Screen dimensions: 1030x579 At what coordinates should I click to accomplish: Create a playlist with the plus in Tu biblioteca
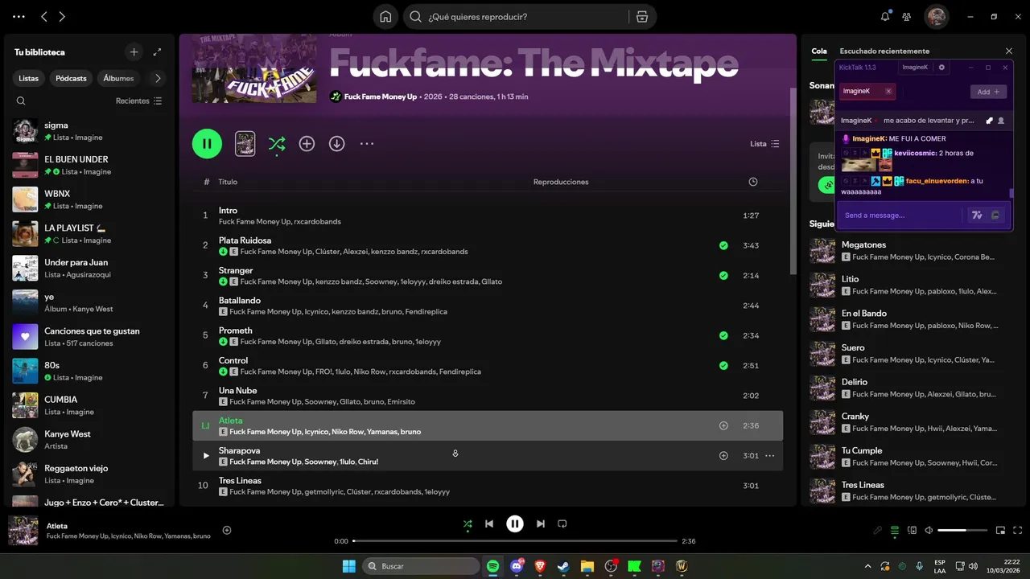(x=134, y=52)
